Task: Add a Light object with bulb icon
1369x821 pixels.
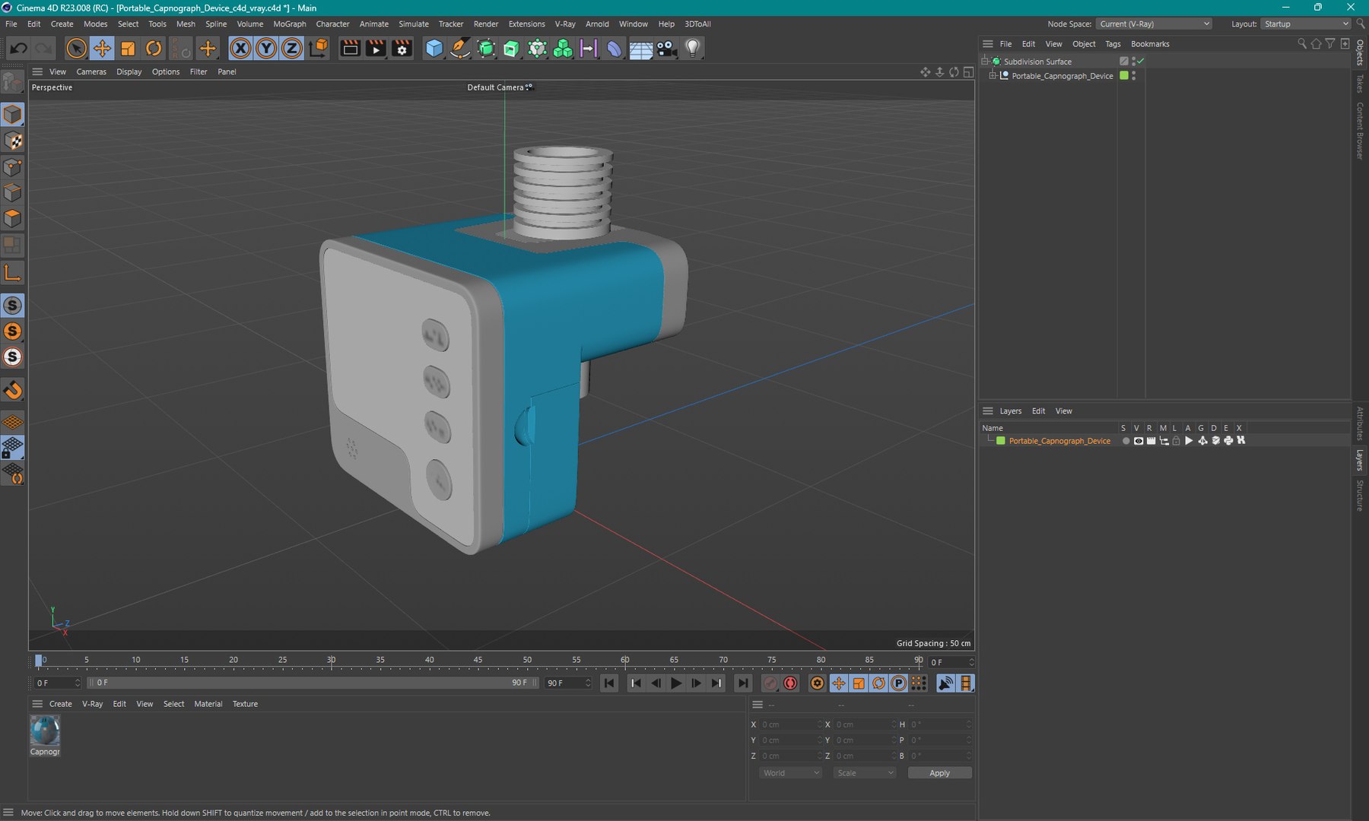Action: (x=692, y=49)
